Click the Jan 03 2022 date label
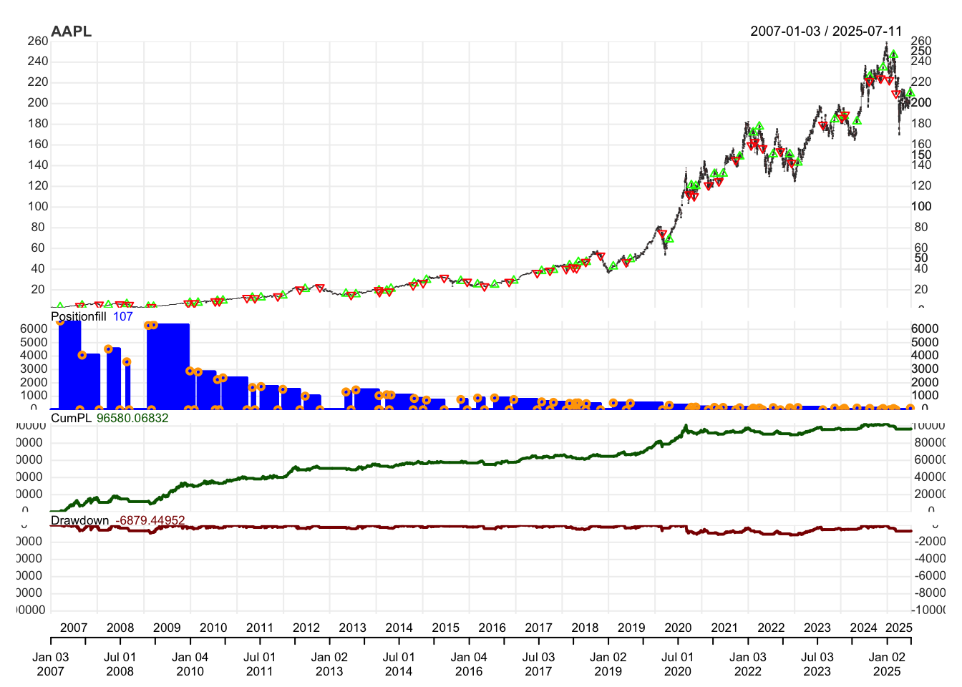The height and width of the screenshot is (687, 962). click(748, 664)
